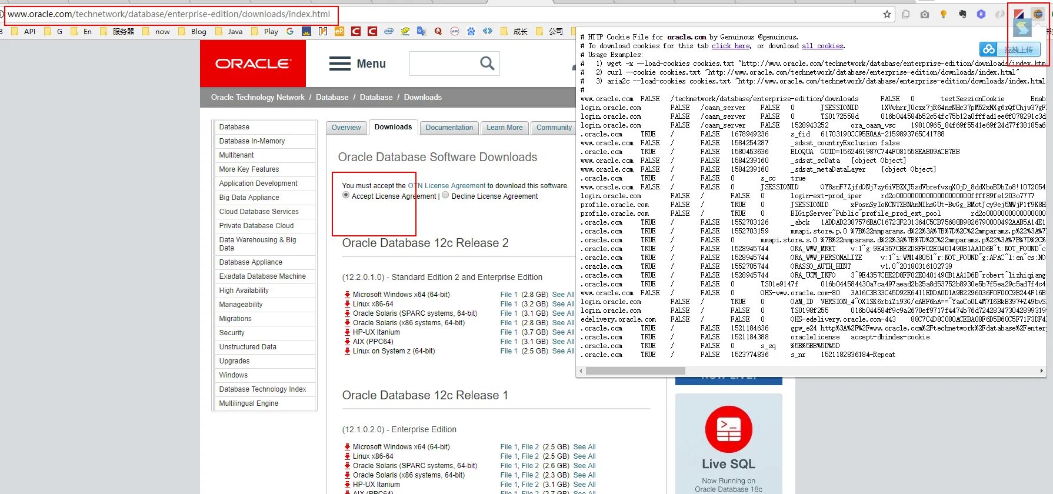Click the Live SQL red terminal icon
The image size is (1053, 494).
tap(729, 429)
